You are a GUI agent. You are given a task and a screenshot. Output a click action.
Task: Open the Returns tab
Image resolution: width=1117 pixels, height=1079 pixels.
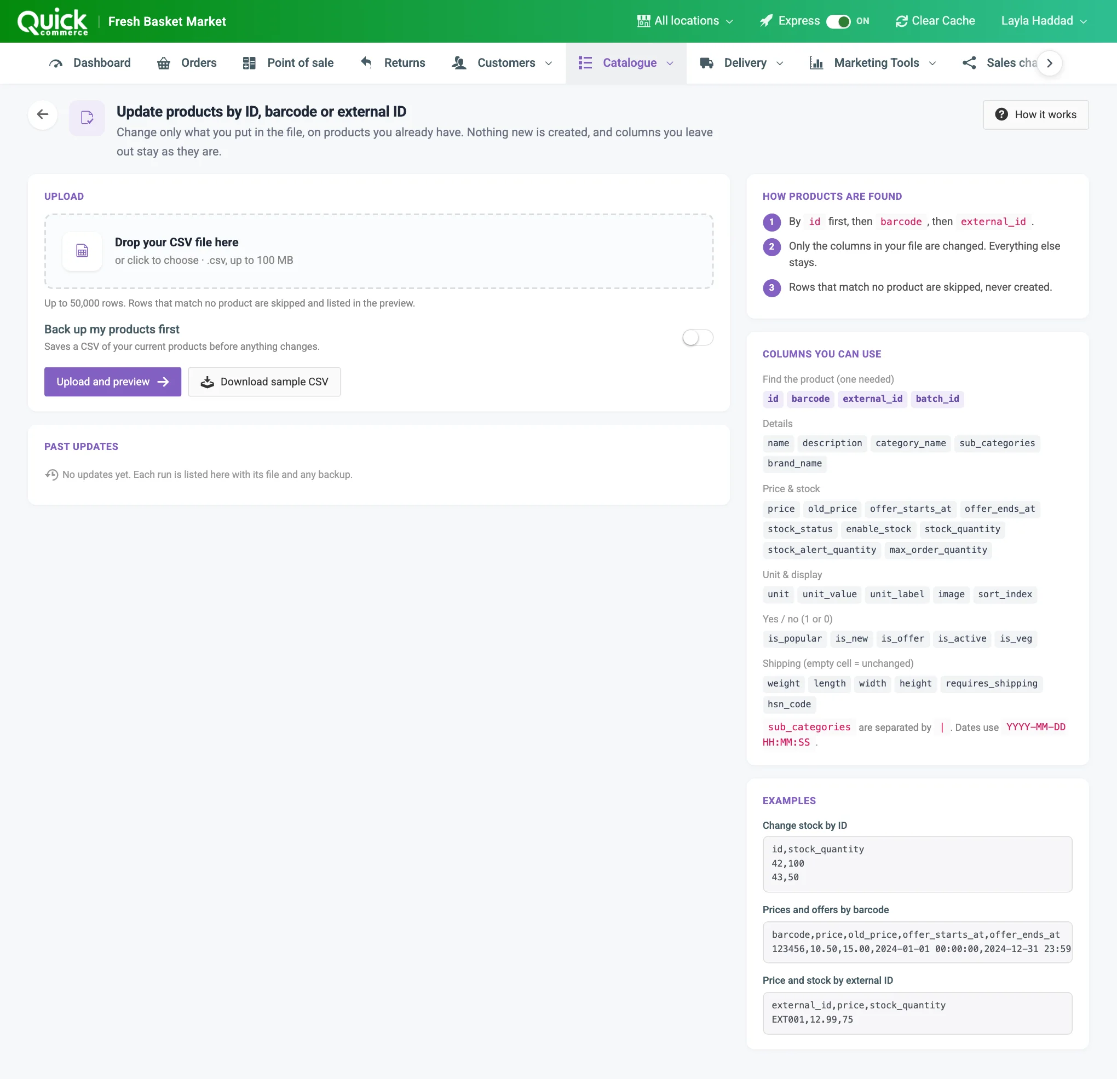[393, 64]
